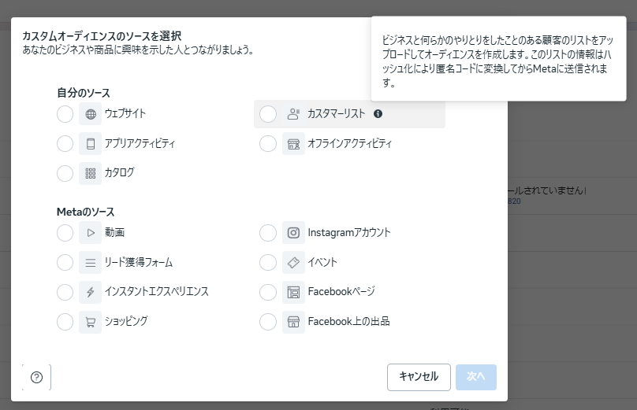The height and width of the screenshot is (410, 637).
Task: Click the globe icon for ウェブサイト
Action: 91,114
